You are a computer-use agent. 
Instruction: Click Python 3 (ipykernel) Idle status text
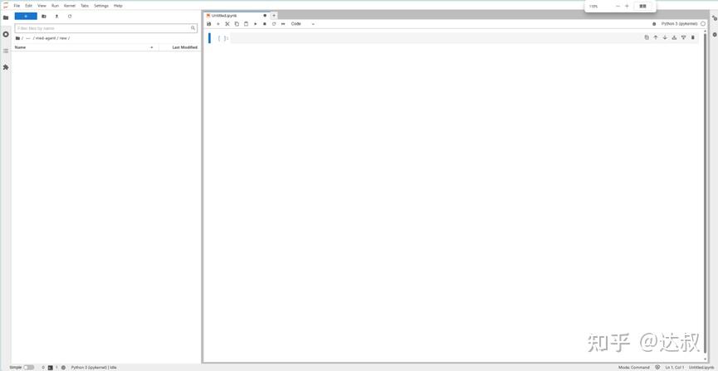[94, 368]
